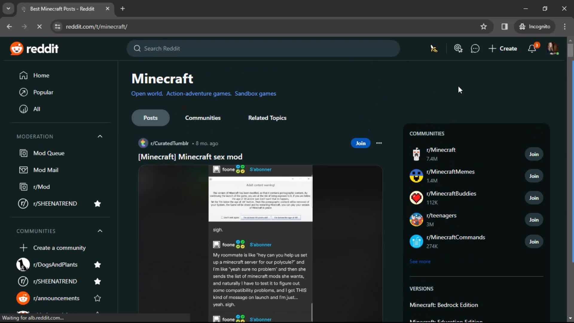Select the chat/messages icon
Image resolution: width=574 pixels, height=323 pixels.
(475, 48)
